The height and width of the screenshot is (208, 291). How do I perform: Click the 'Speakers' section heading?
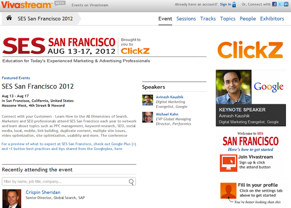click(x=153, y=87)
